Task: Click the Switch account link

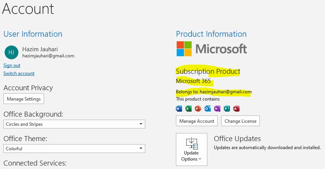Action: [x=19, y=73]
